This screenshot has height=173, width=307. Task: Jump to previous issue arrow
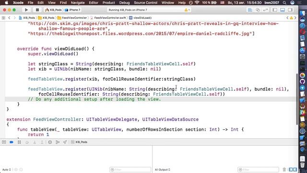click(287, 18)
